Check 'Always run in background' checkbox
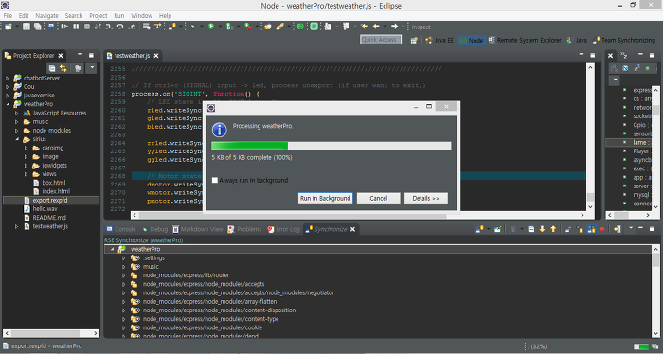 click(x=215, y=180)
